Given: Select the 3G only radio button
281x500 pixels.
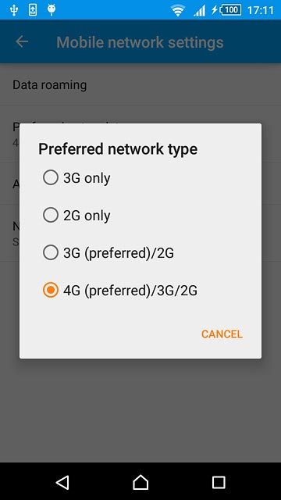Looking at the screenshot, I should [x=51, y=177].
